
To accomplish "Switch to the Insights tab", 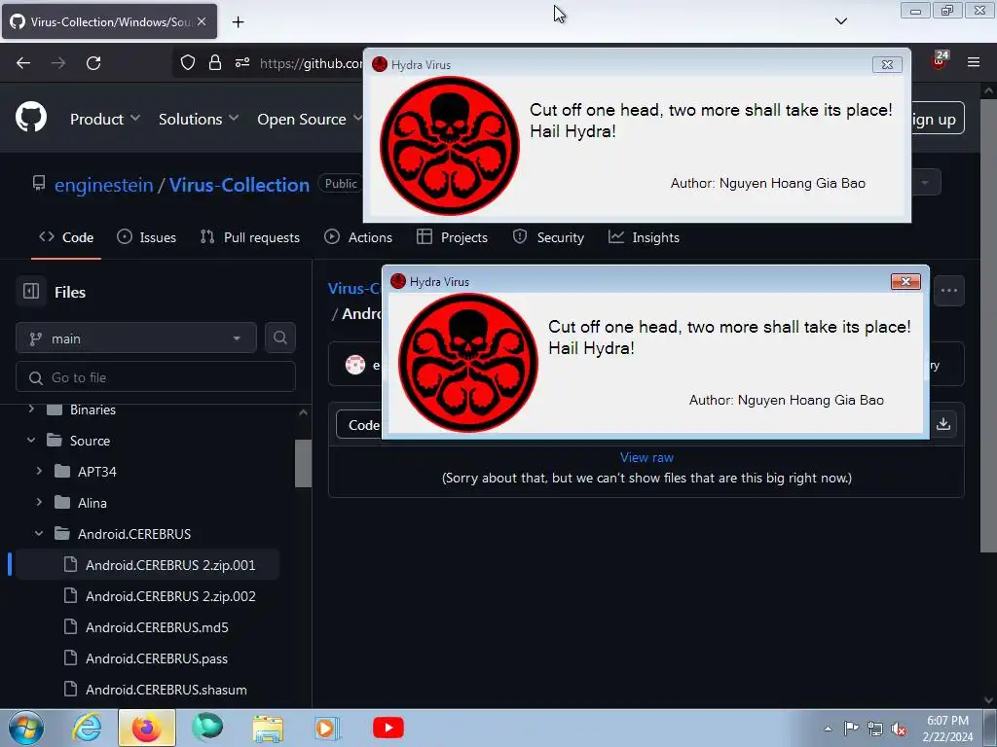I will point(645,237).
